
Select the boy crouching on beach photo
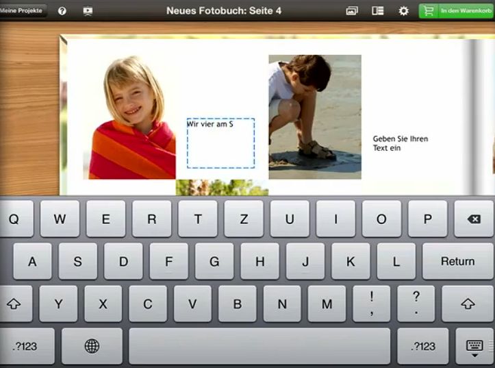(314, 116)
